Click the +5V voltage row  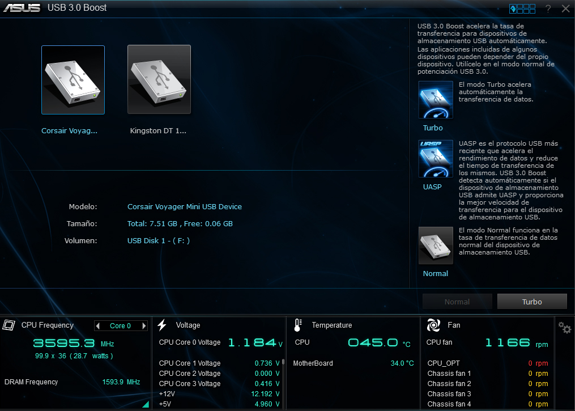219,404
